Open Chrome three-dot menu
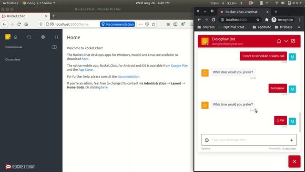Screen dimensions: 305x172 (299, 20)
